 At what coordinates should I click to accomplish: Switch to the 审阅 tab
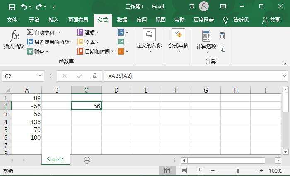(142, 20)
